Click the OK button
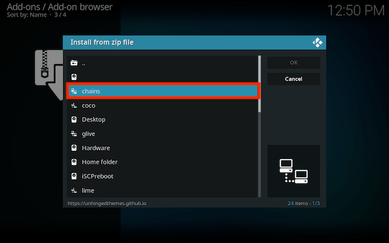This screenshot has width=389, height=243. pyautogui.click(x=294, y=63)
